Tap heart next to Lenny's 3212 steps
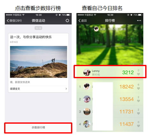The height and width of the screenshot is (138, 150). pos(138,74)
